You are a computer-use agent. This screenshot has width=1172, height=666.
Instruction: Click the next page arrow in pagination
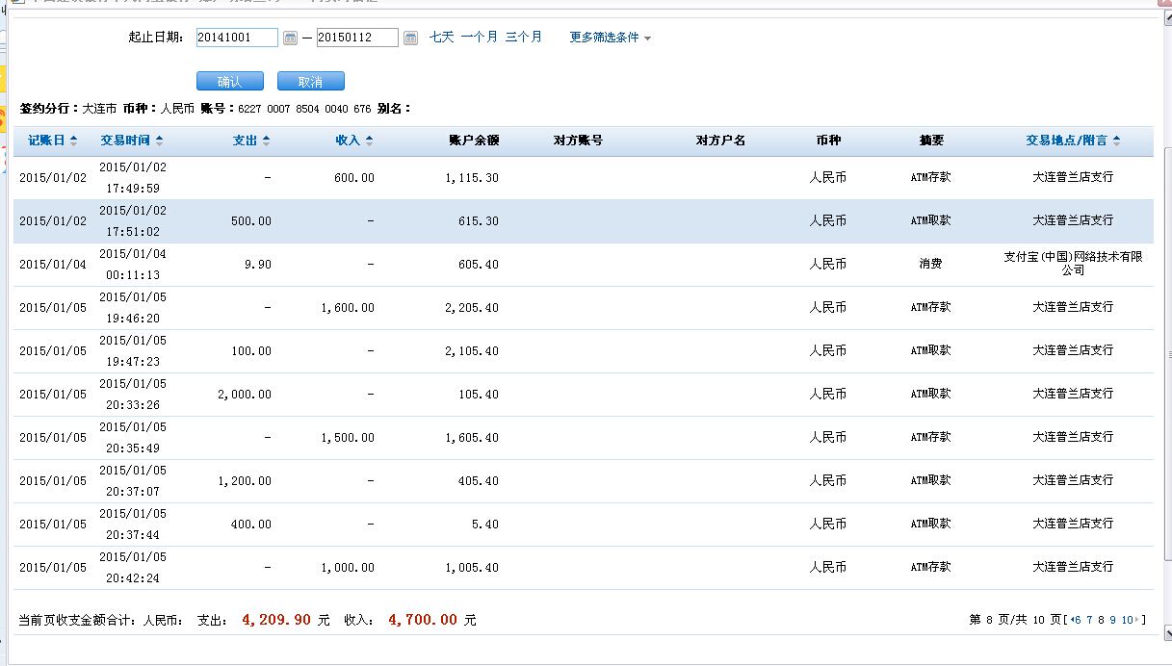pyautogui.click(x=1137, y=620)
